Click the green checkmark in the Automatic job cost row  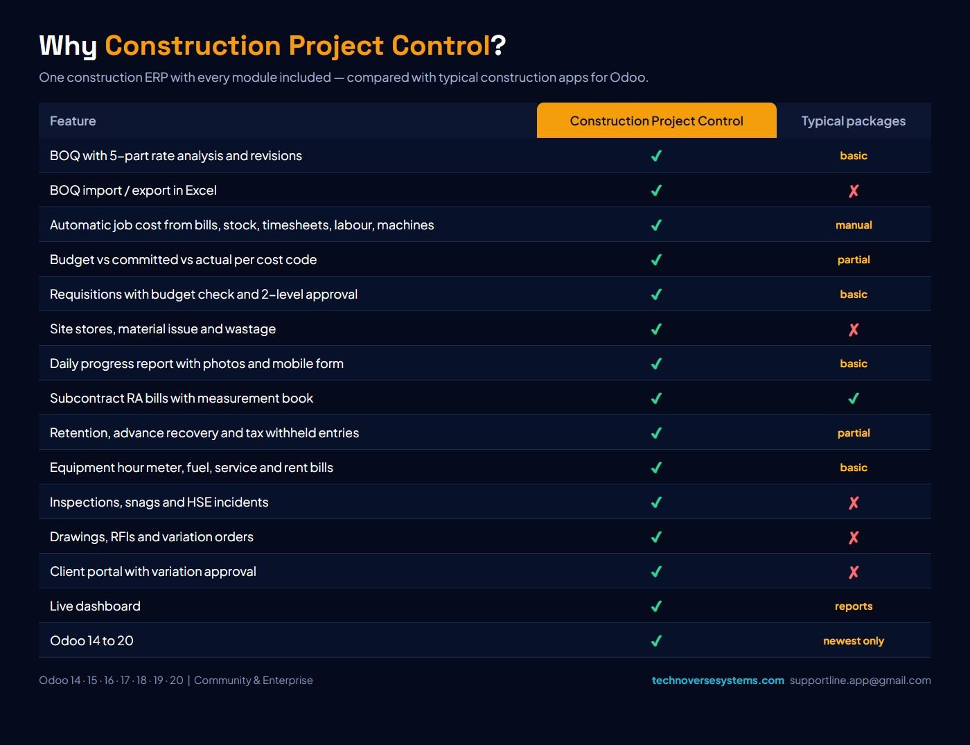click(656, 225)
